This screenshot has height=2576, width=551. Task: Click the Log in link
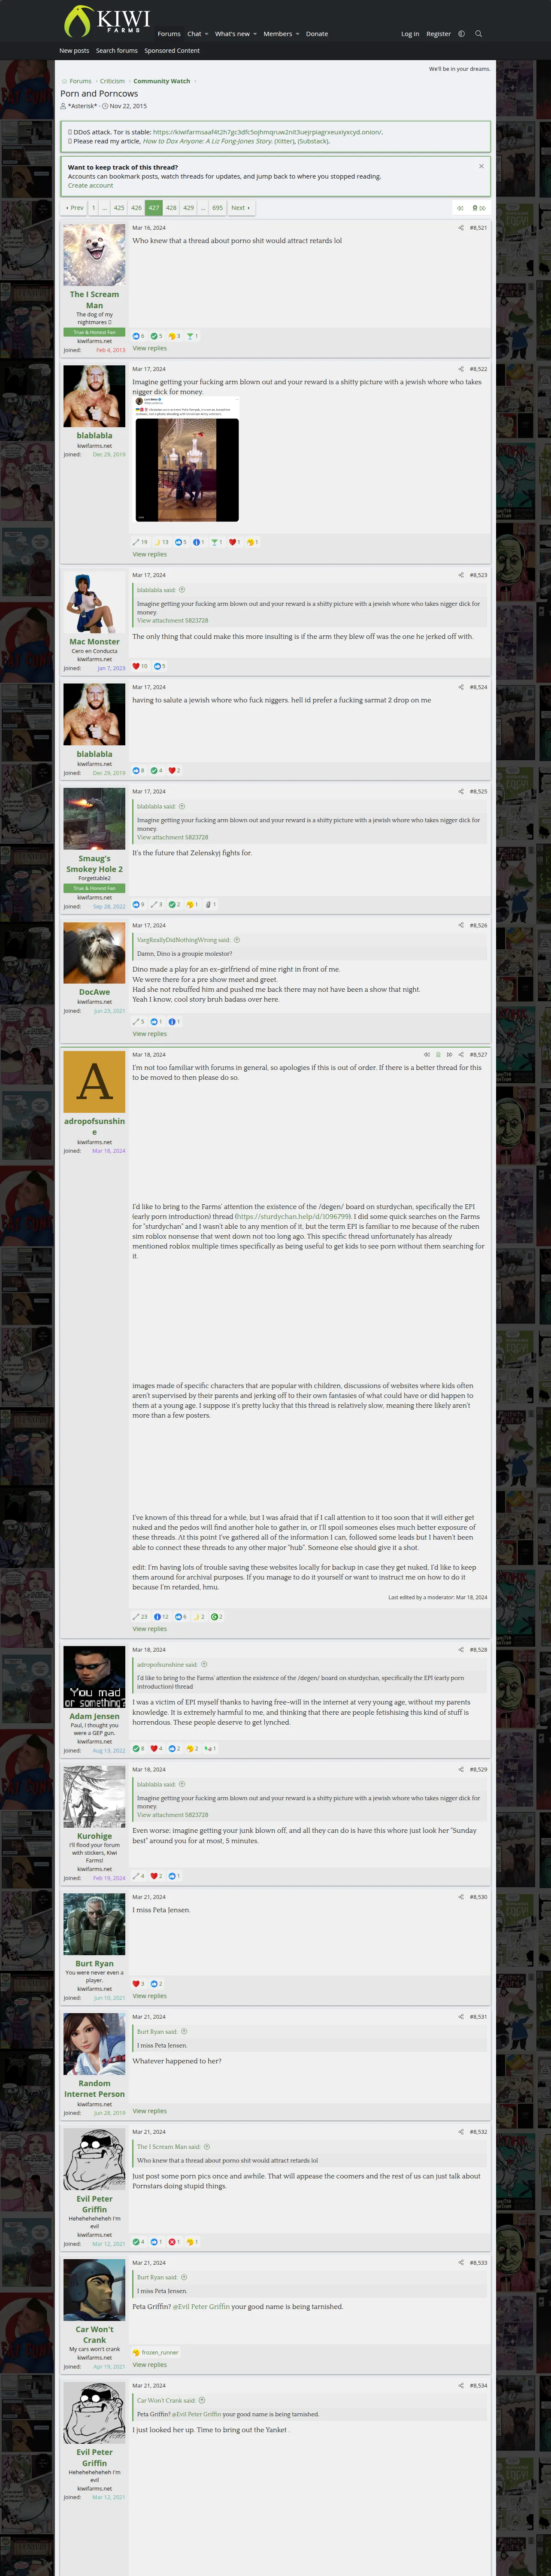(410, 34)
